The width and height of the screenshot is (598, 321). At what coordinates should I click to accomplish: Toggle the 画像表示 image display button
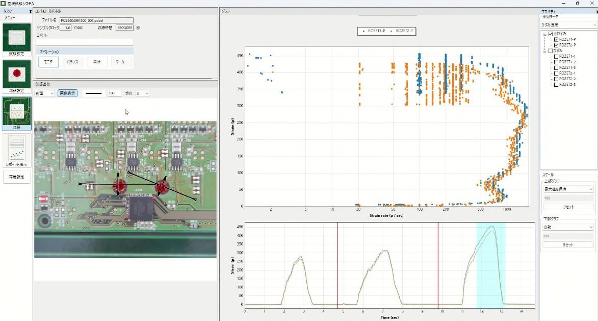tap(67, 93)
